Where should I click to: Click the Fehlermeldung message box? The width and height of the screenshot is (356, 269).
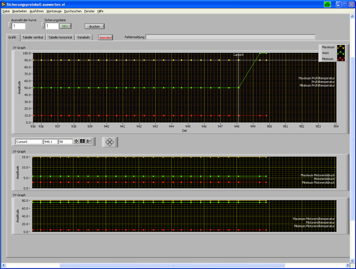click(x=230, y=37)
